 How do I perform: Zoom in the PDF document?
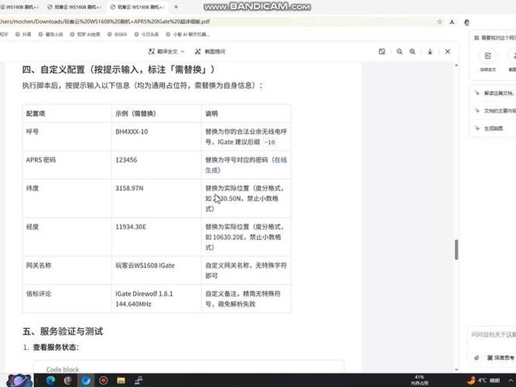click(x=412, y=52)
